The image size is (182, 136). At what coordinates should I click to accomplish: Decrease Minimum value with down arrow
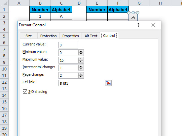pos(81,54)
